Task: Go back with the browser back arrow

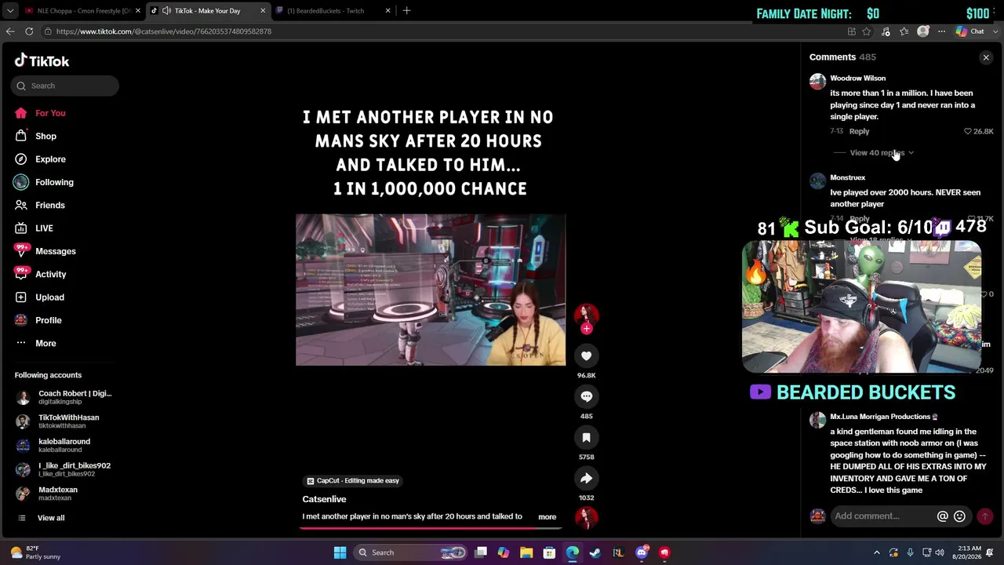Action: [x=10, y=31]
